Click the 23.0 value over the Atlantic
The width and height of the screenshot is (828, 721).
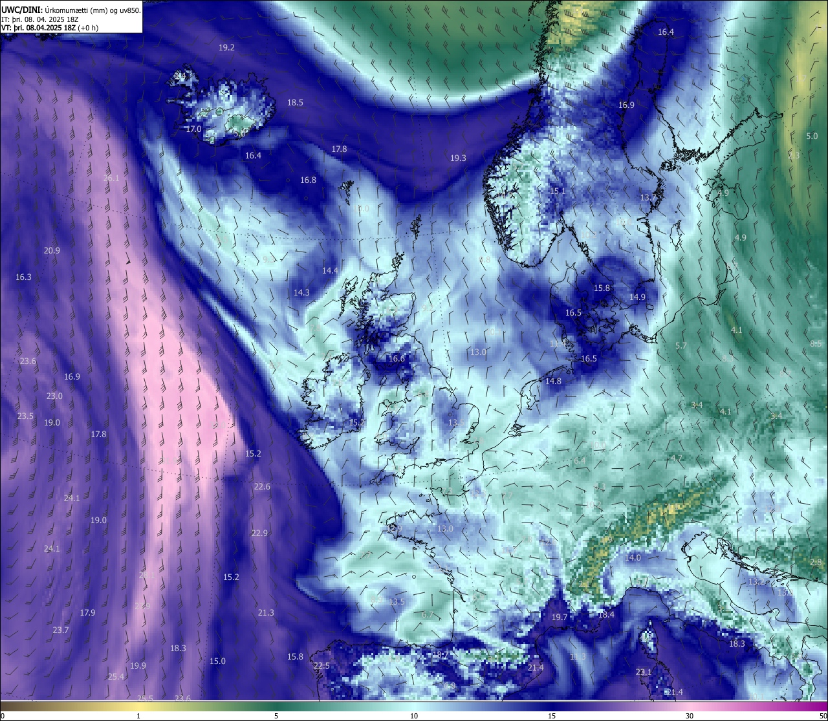(54, 396)
